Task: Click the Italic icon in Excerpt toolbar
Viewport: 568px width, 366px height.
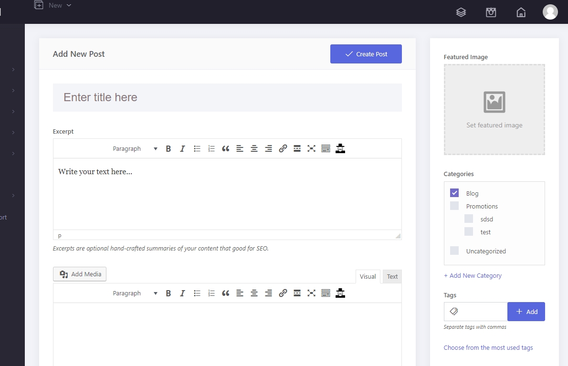Action: point(182,149)
